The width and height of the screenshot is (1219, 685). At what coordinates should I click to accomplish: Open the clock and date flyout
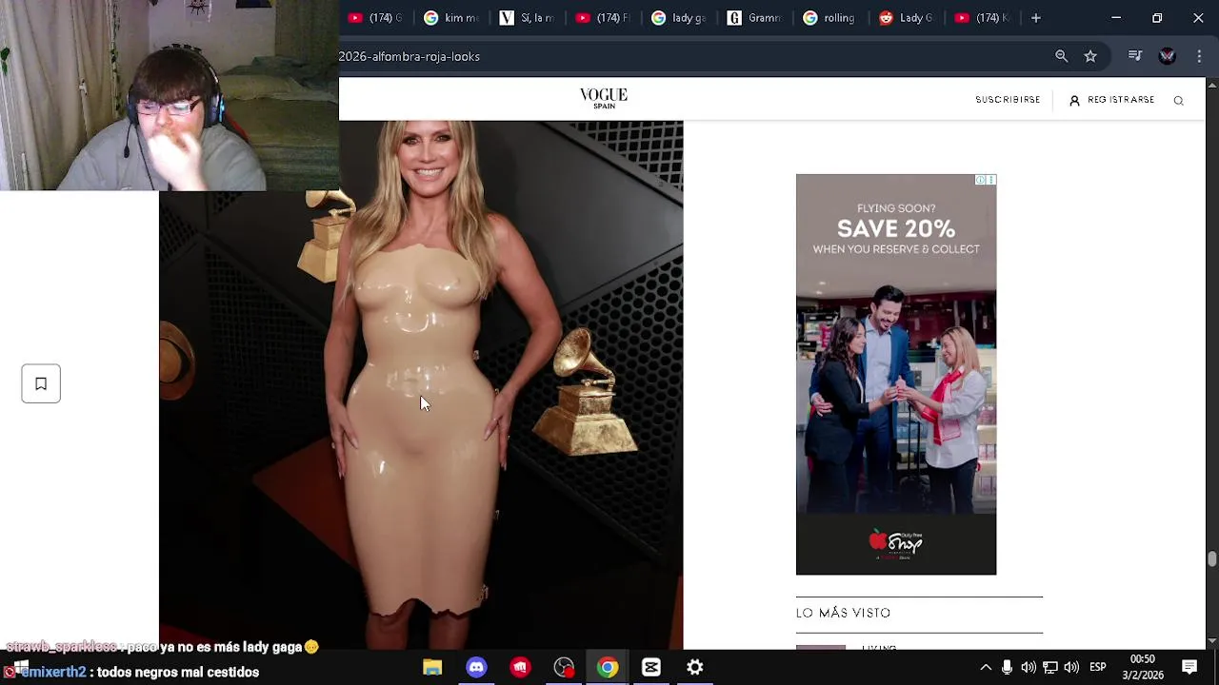[1142, 667]
